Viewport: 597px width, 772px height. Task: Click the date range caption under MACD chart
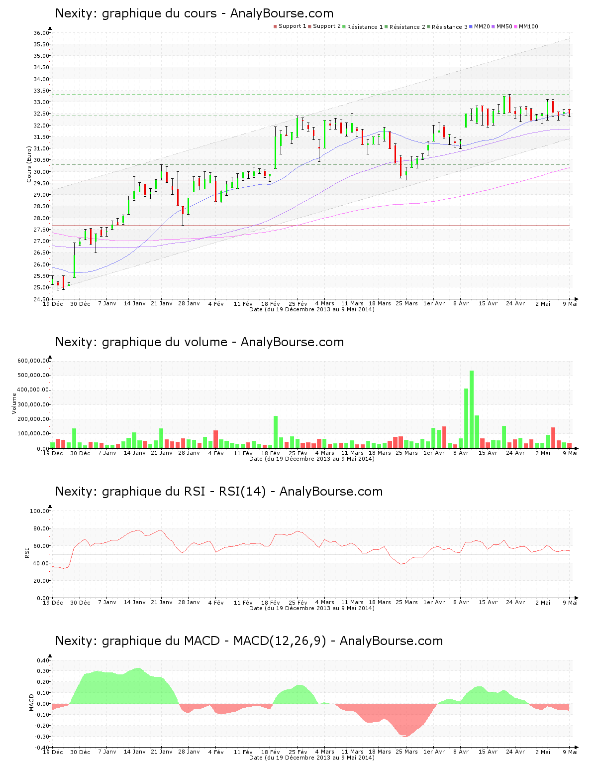(312, 758)
